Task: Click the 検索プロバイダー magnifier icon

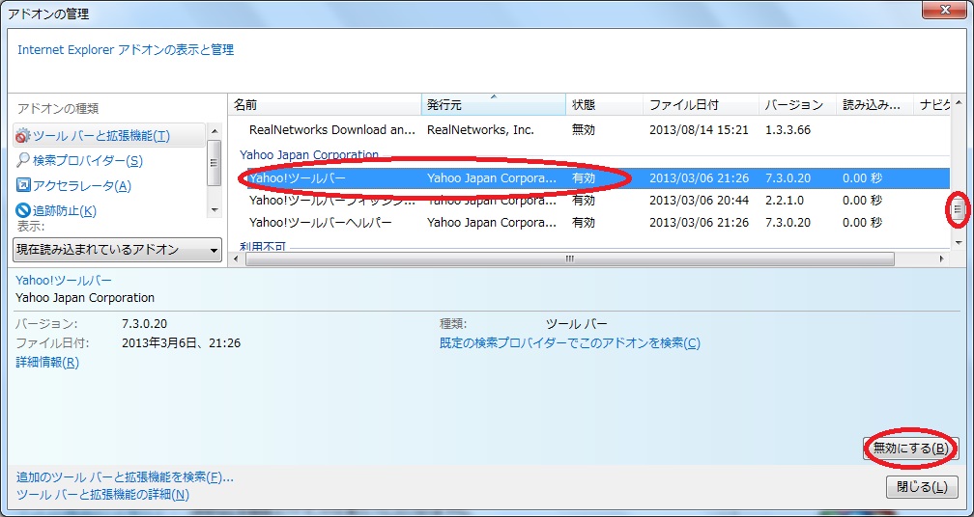Action: pyautogui.click(x=23, y=161)
